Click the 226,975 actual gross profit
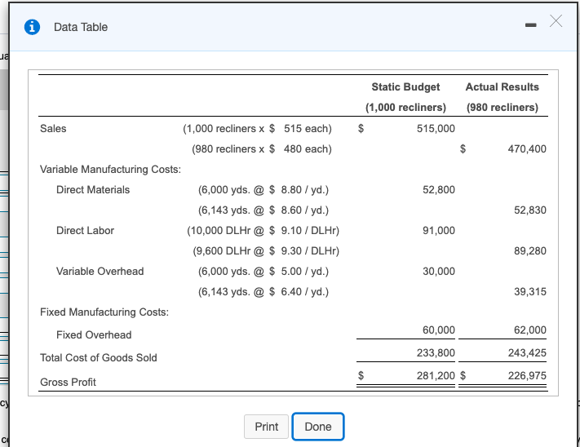This screenshot has height=447, width=580. 527,376
